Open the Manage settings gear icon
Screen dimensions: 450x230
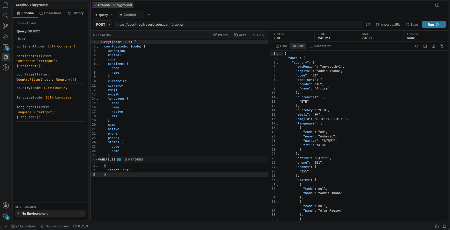point(5,216)
